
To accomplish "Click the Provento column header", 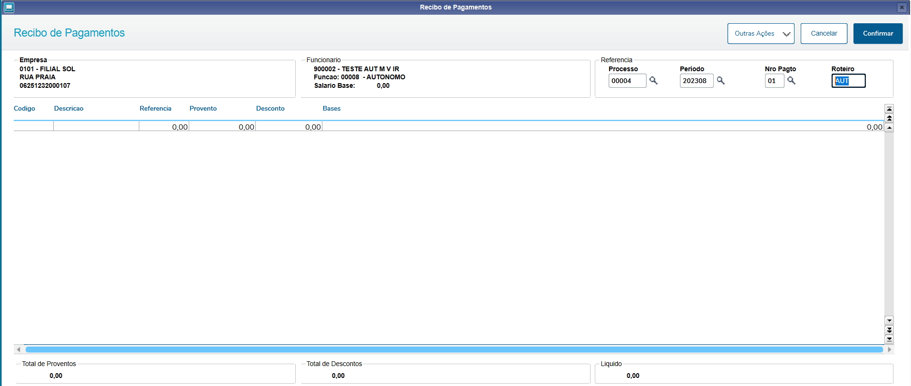I will 203,109.
